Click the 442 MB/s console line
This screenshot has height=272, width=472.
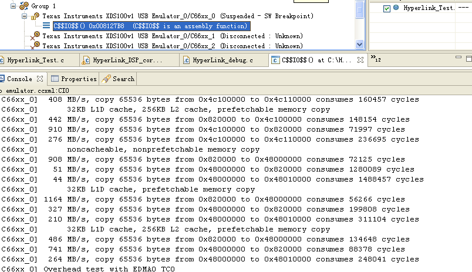click(x=205, y=119)
